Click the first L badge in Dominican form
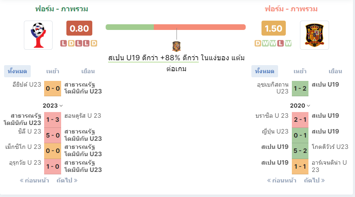This screenshot has width=355, height=197. (x=64, y=43)
